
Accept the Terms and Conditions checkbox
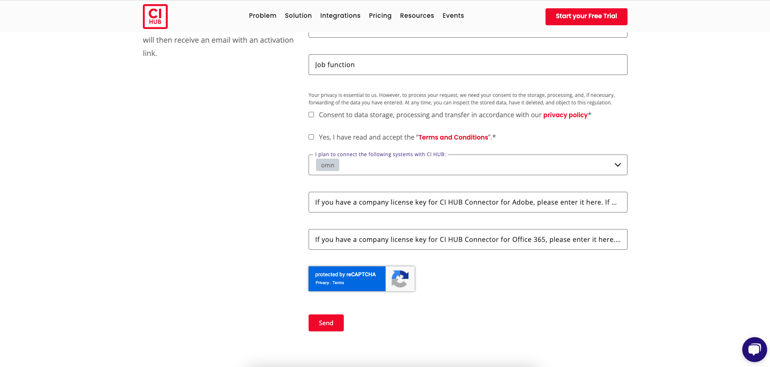point(311,137)
